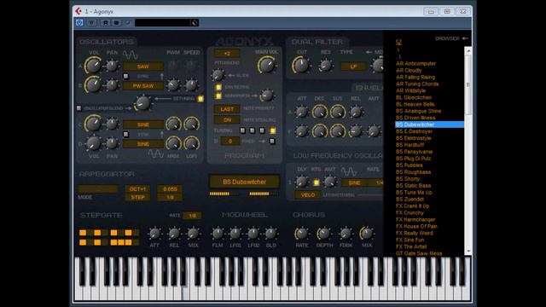Click the arpeggiator Mode field
This screenshot has width=546, height=307.
pos(98,189)
